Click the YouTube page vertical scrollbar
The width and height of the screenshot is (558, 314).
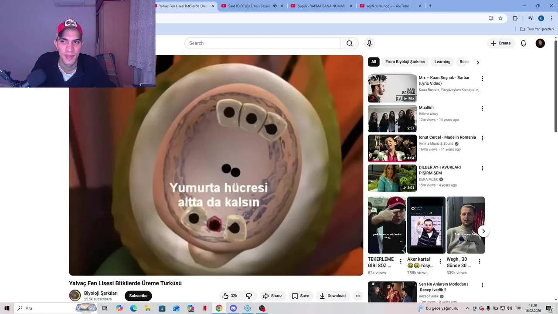pos(556,86)
